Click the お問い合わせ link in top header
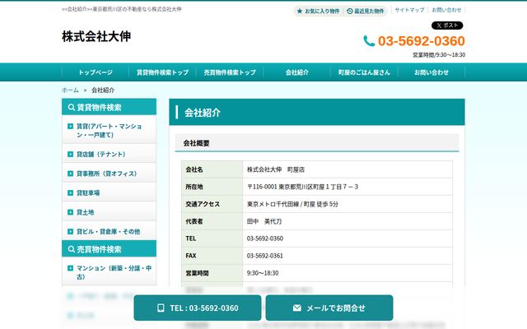The height and width of the screenshot is (329, 527). [x=446, y=10]
